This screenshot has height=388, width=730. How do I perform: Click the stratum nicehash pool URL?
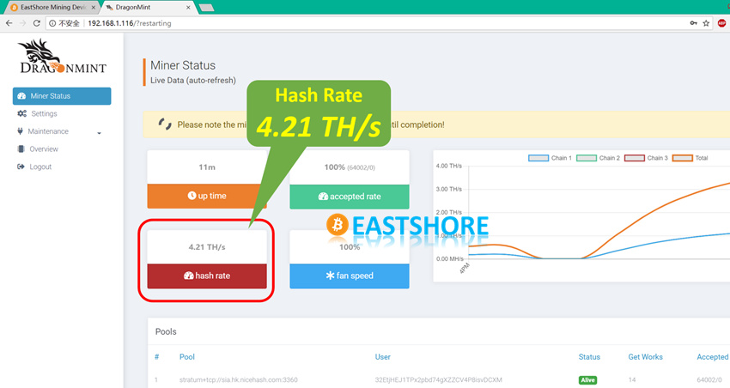(239, 380)
